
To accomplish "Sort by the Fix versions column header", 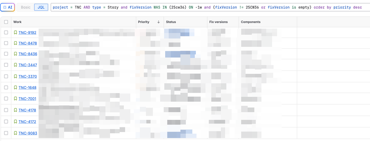I will (x=219, y=22).
